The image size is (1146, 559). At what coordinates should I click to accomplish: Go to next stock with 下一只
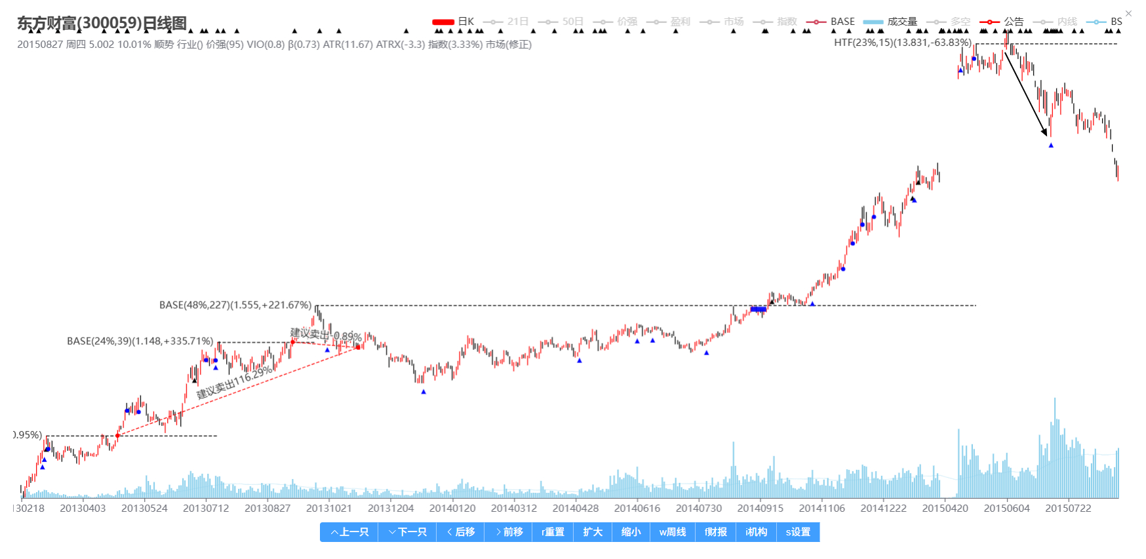coord(407,532)
